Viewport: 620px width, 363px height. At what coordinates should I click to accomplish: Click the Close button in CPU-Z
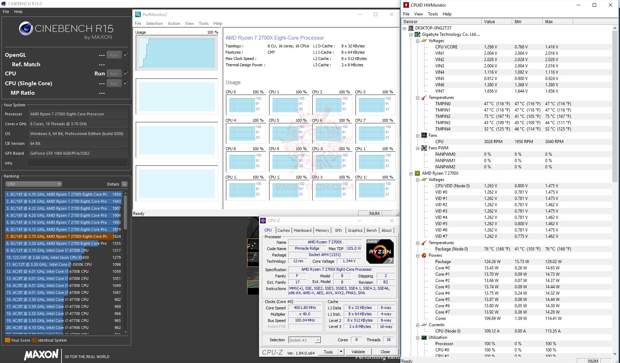pyautogui.click(x=385, y=352)
